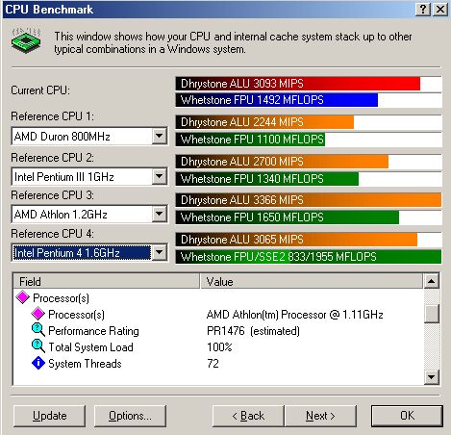Viewport: 451px width, 435px height.
Task: Click the CPU Benchmark title bar text
Action: (x=49, y=10)
